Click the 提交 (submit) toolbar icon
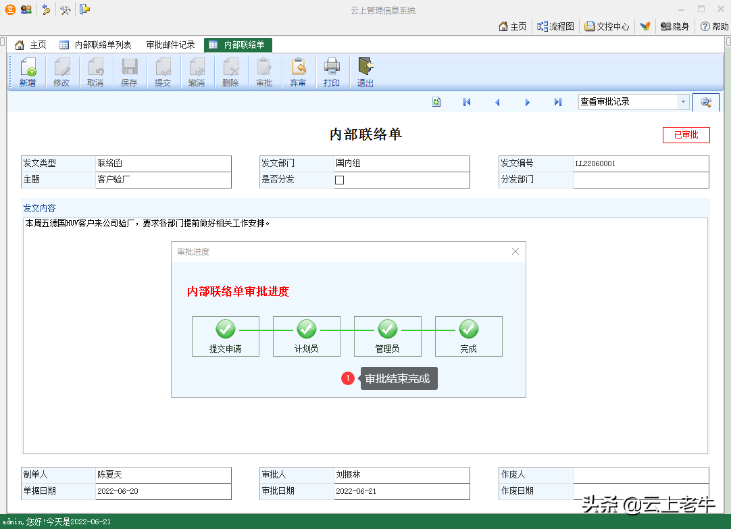 click(x=163, y=72)
